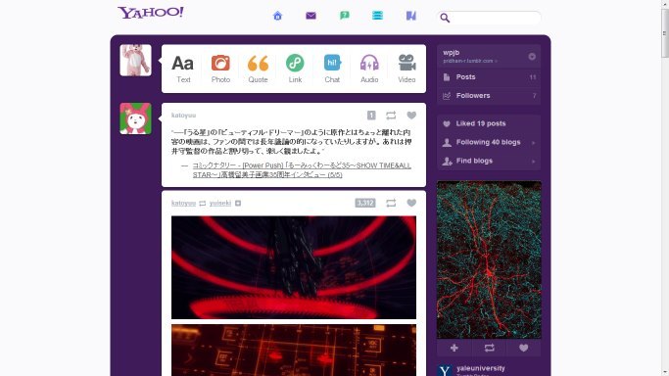Open Posts in the sidebar
Screen dimensions: 669x376
click(489, 77)
